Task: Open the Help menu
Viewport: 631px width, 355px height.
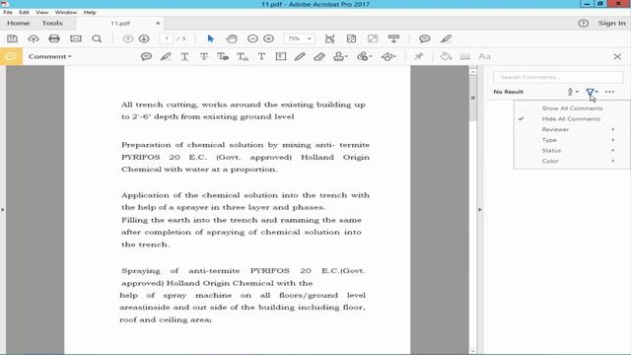Action: [90, 13]
